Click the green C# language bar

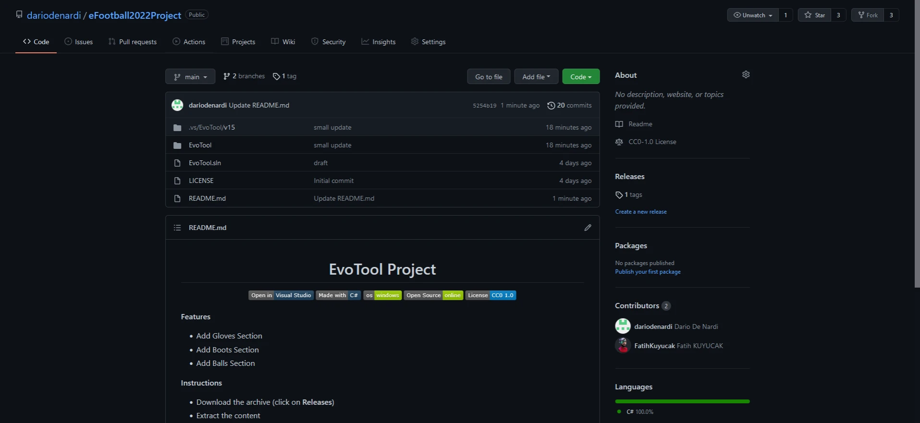(x=682, y=401)
